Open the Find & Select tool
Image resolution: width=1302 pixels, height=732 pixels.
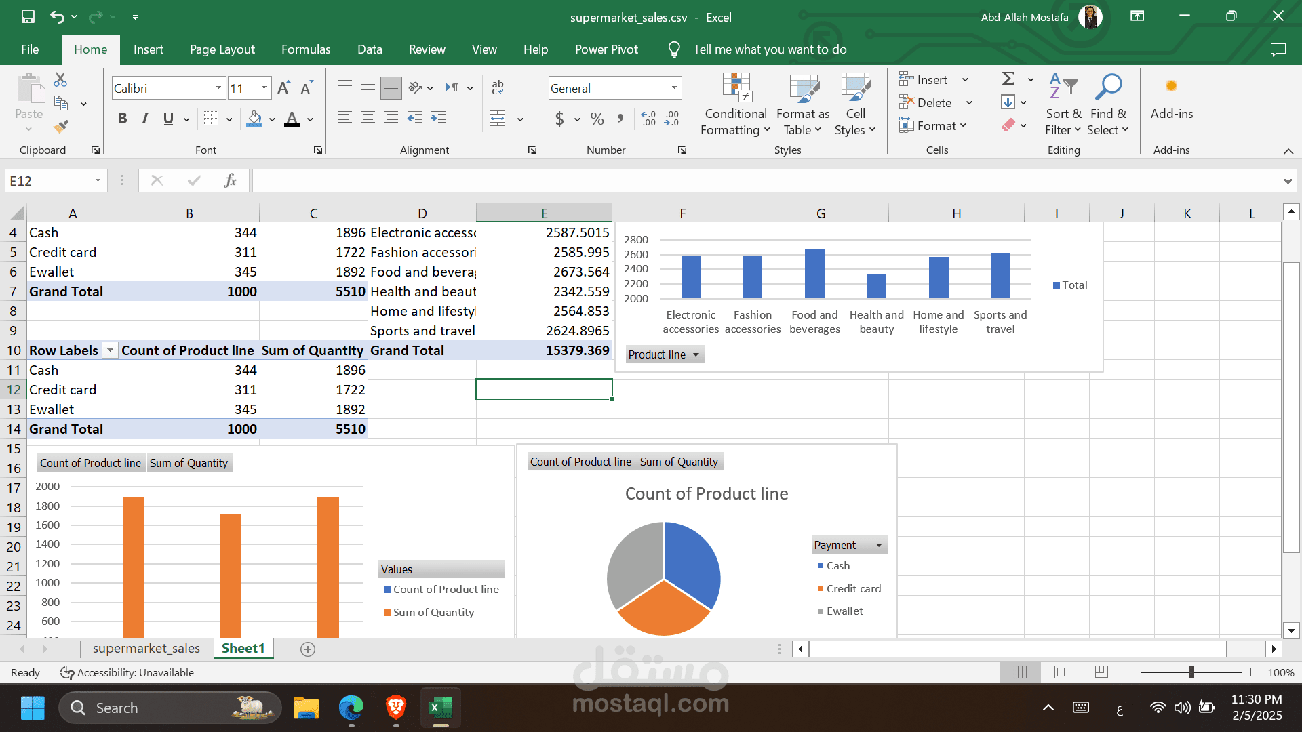pos(1107,105)
